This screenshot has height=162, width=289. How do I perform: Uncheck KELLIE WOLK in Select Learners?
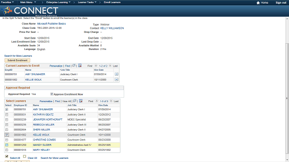(7, 135)
